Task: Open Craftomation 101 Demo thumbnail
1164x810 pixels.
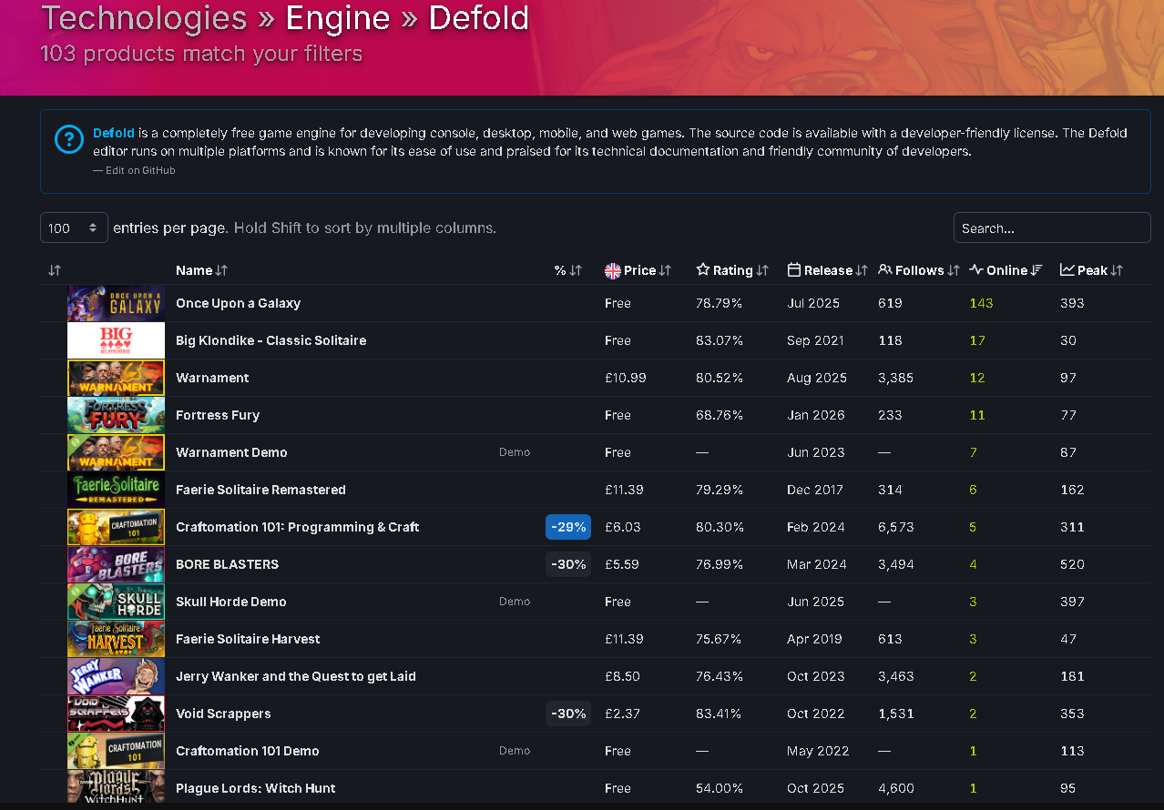Action: tap(116, 751)
